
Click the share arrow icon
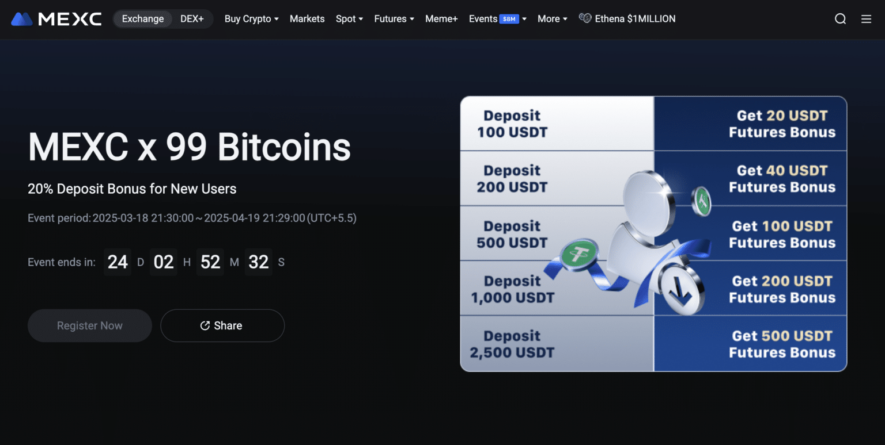(x=205, y=326)
